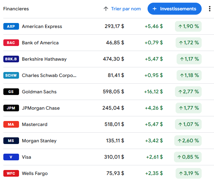214x183 pixels.
Task: Click the AXP ticker badge
Action: tap(11, 26)
